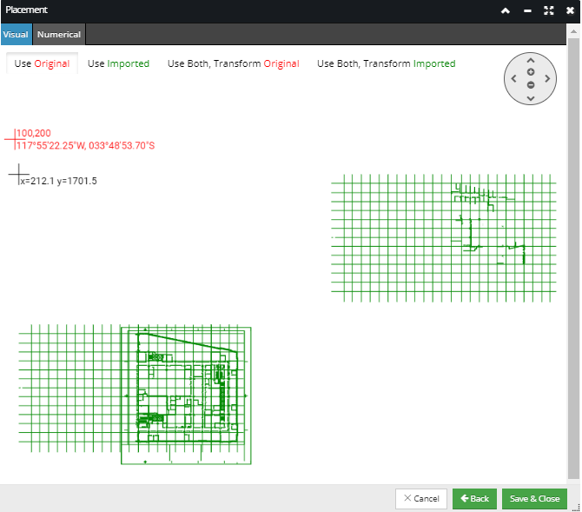
Task: Click the red 100,200 label
Action: coord(33,133)
